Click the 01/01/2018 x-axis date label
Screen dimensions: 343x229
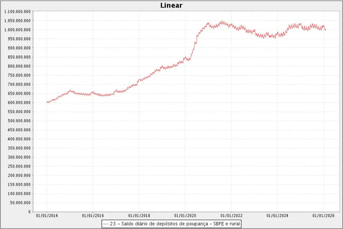139,215
